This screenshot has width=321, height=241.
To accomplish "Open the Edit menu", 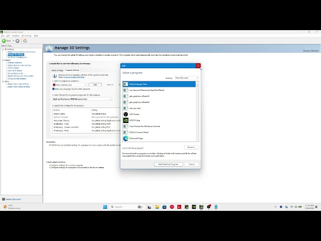I will coord(8,36).
